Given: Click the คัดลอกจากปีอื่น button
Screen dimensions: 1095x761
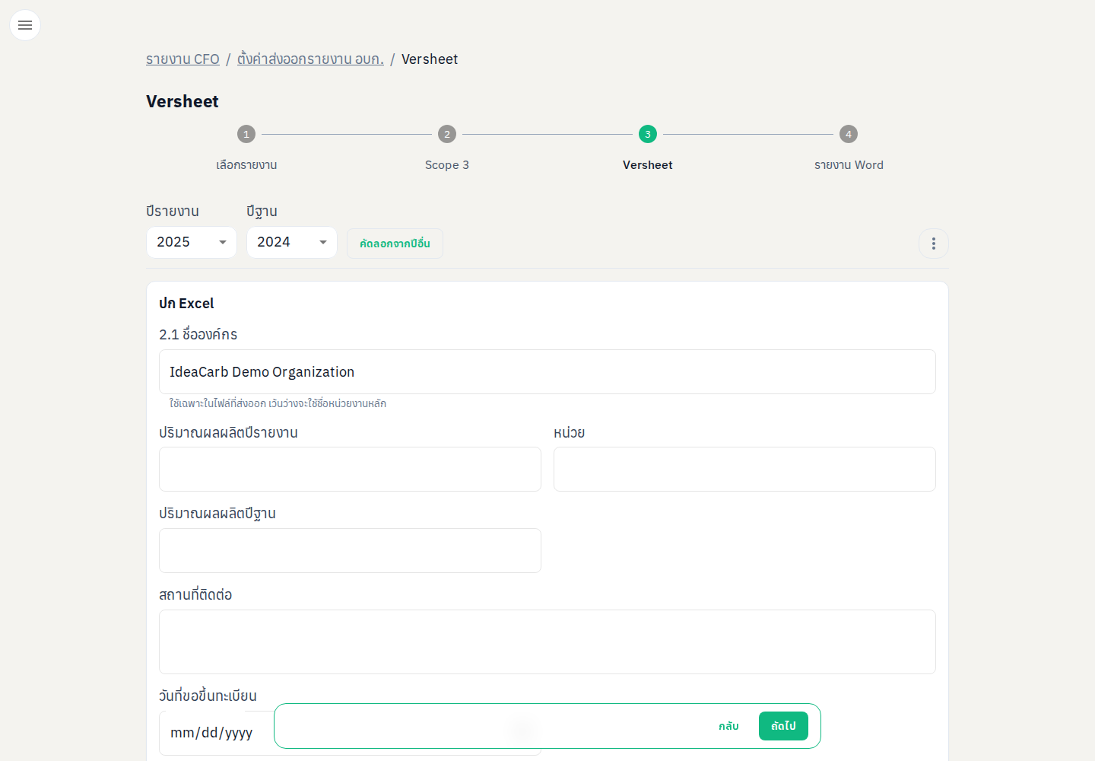Looking at the screenshot, I should click(x=395, y=244).
